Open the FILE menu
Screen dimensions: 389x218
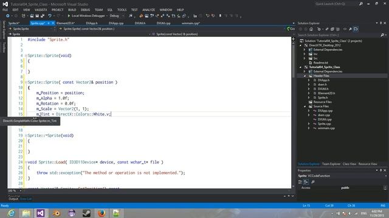(x=5, y=10)
